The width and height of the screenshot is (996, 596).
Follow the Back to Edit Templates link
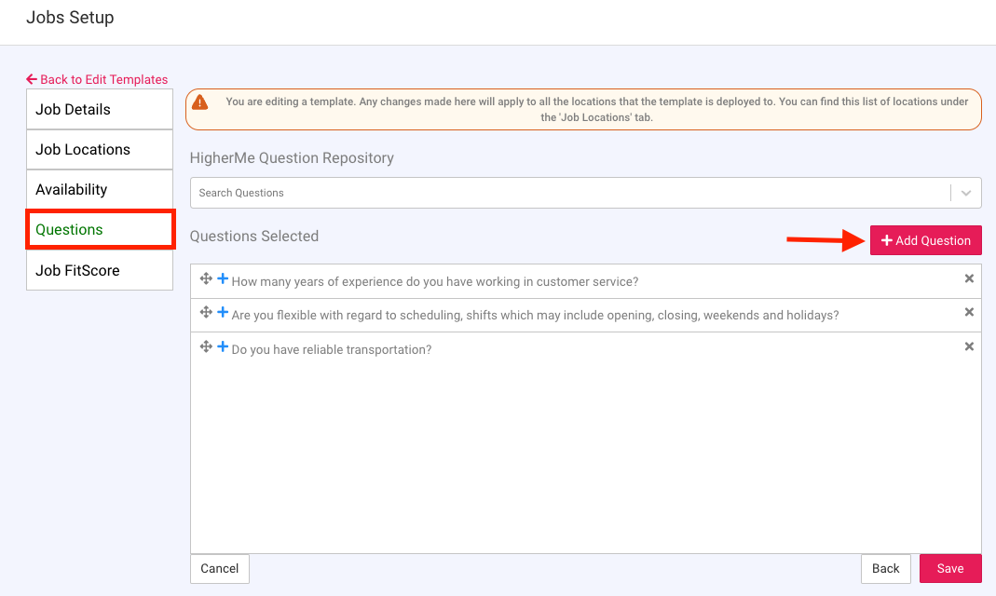click(x=97, y=79)
